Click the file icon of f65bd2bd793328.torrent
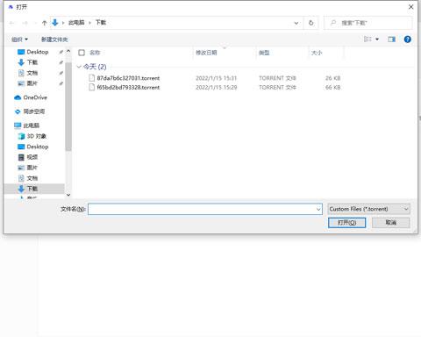Viewport: 421px width, 337px height. click(x=92, y=87)
